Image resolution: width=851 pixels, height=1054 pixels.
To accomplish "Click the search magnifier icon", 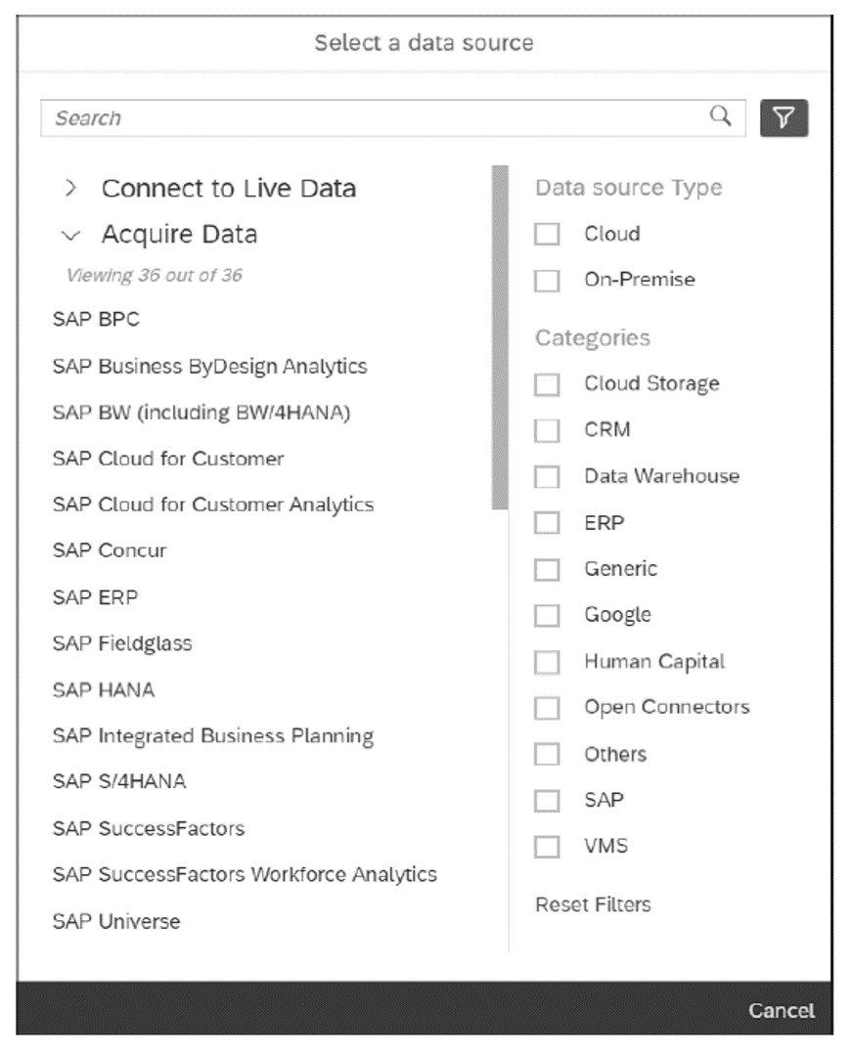I will pos(721,117).
